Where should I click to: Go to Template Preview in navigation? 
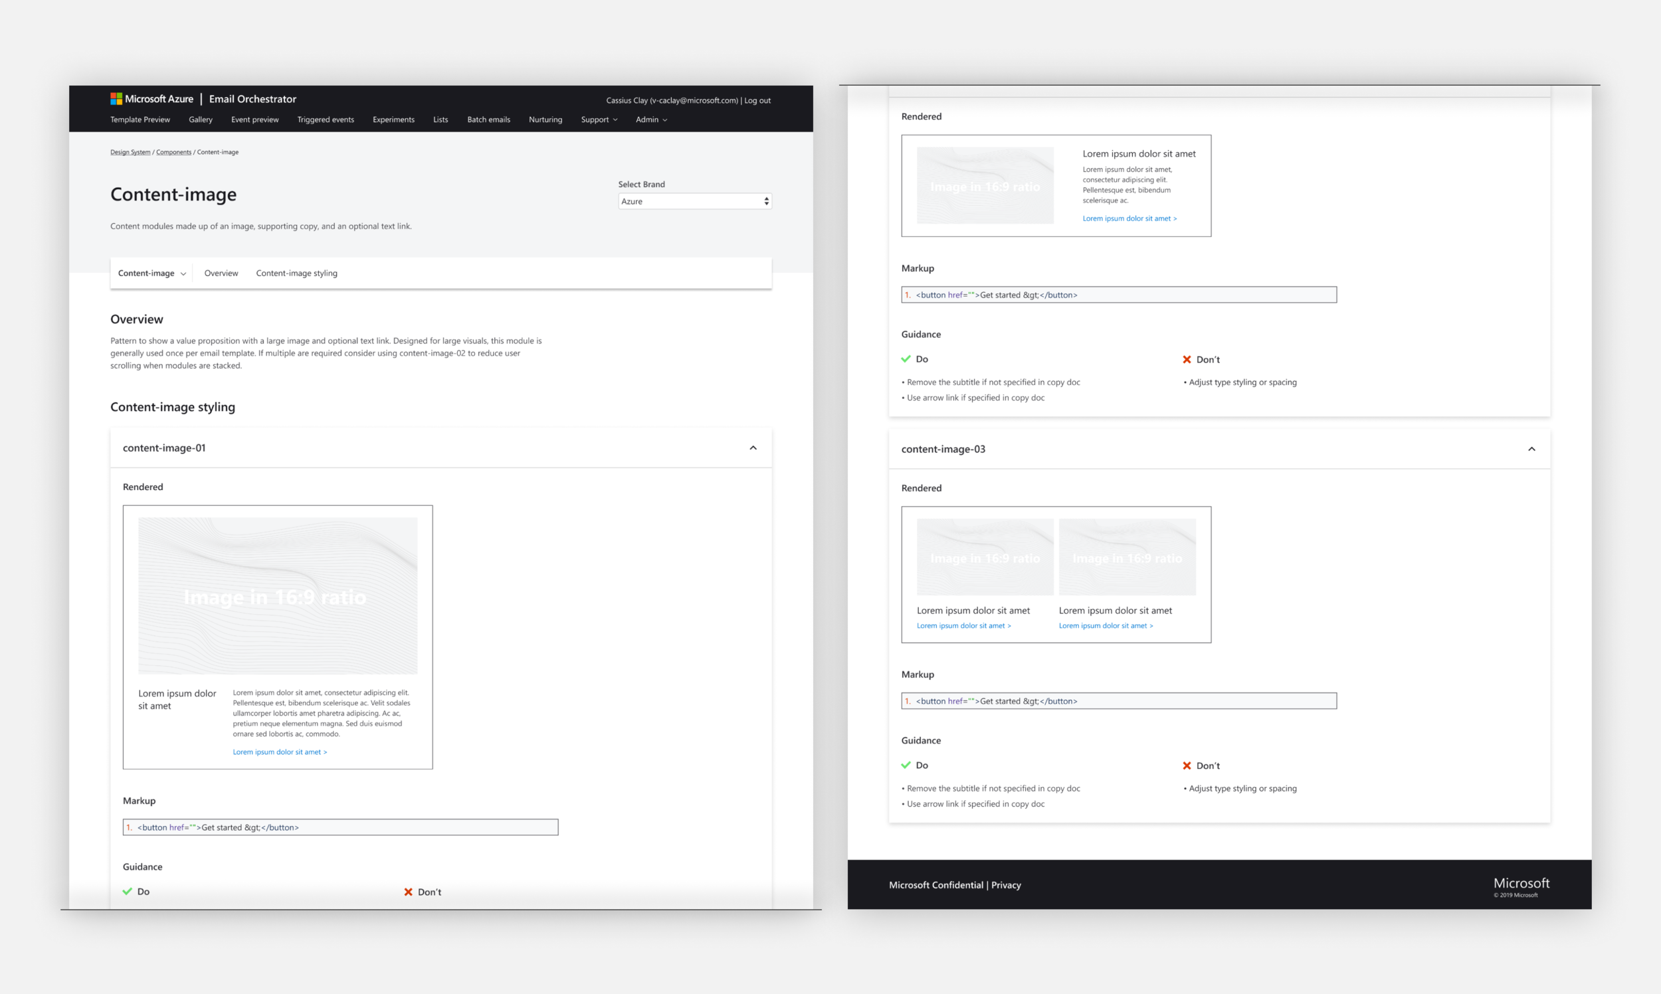click(x=140, y=120)
